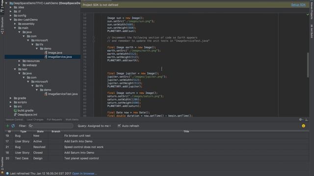Refresh the work items list
This screenshot has height=176, width=314.
[13, 126]
